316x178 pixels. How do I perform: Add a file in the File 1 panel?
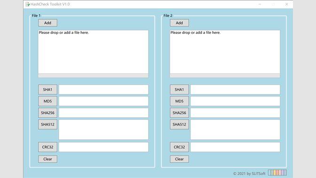click(x=48, y=23)
